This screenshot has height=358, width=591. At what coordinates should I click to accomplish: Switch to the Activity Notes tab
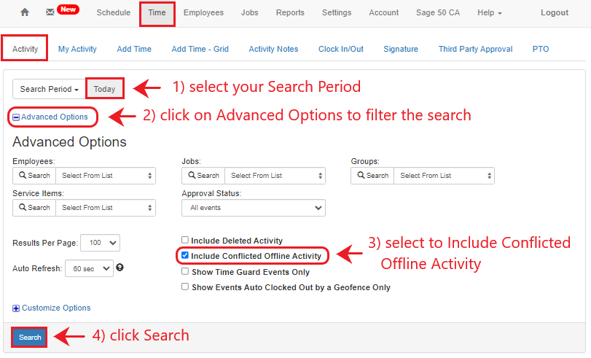pos(273,49)
